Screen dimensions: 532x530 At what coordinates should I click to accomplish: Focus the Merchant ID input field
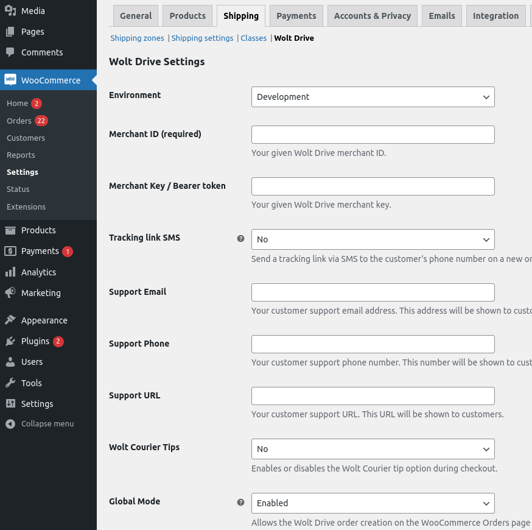tap(373, 135)
